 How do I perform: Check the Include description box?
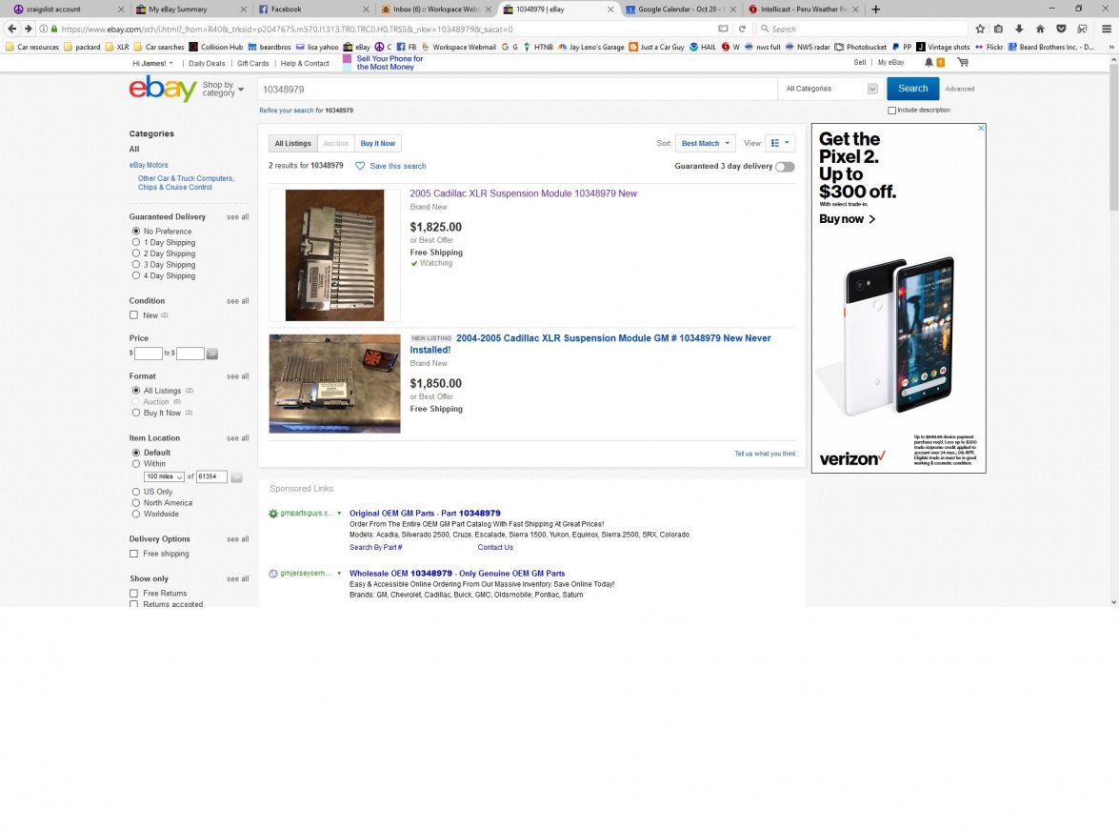[x=892, y=110]
